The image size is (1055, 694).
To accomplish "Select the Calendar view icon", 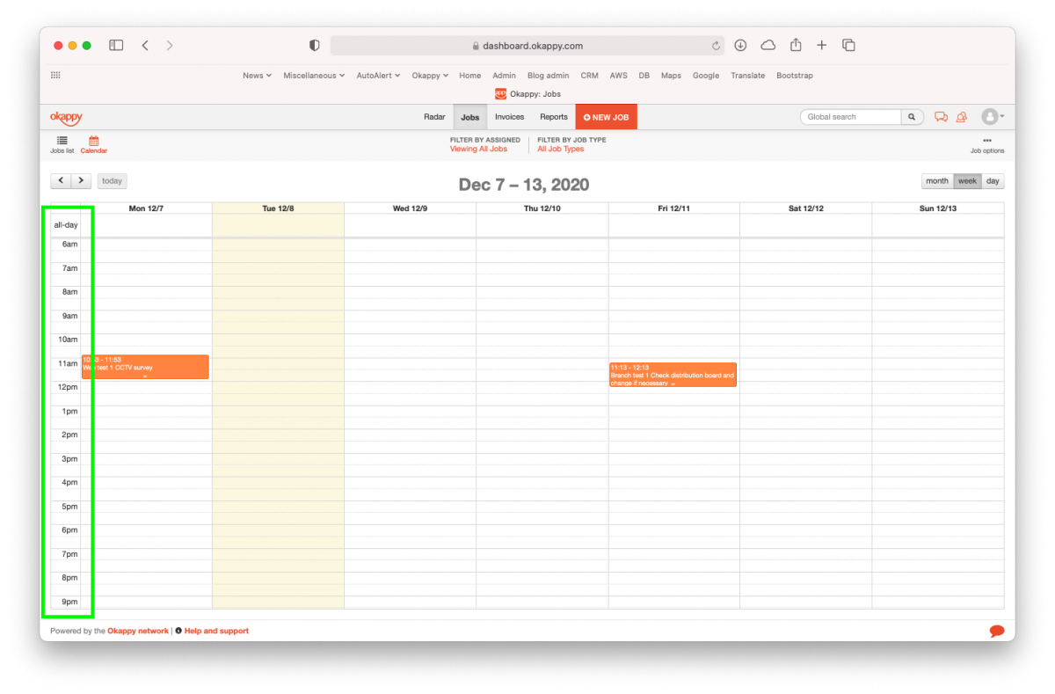I will tap(93, 143).
